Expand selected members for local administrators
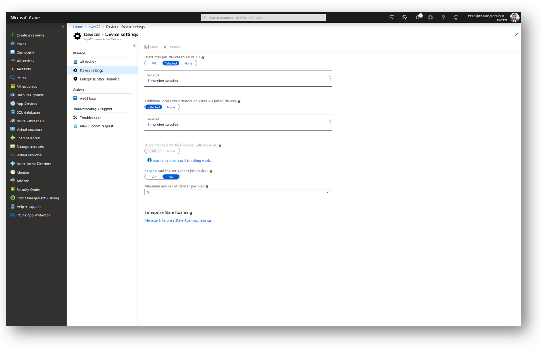Screen dimensions: 541x349 [x=238, y=122]
